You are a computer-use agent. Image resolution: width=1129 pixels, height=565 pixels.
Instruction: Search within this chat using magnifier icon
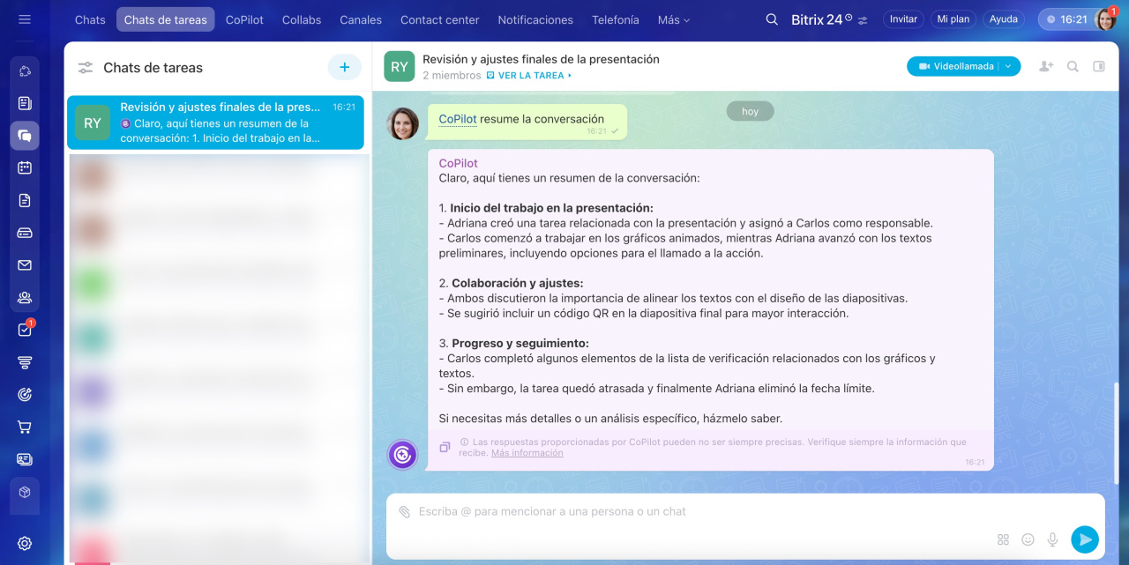pyautogui.click(x=1073, y=66)
